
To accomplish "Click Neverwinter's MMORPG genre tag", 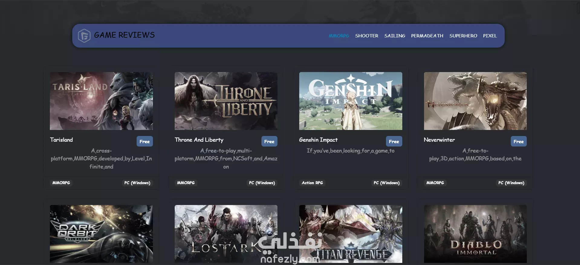I will (x=435, y=183).
